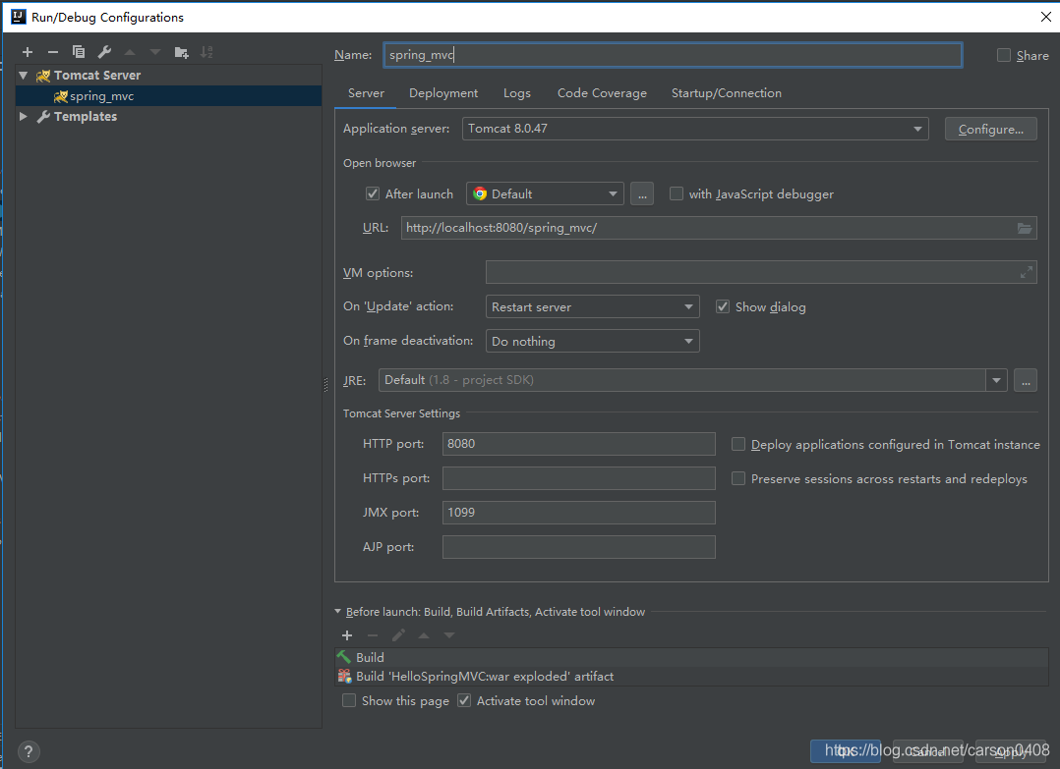1060x769 pixels.
Task: Click the URL input field
Action: 719,228
